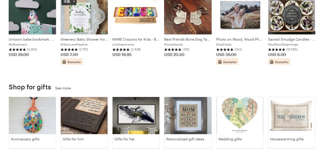
Task: Click the Bestseller badge under Sacred Smudge Candles
Action: pyautogui.click(x=279, y=62)
